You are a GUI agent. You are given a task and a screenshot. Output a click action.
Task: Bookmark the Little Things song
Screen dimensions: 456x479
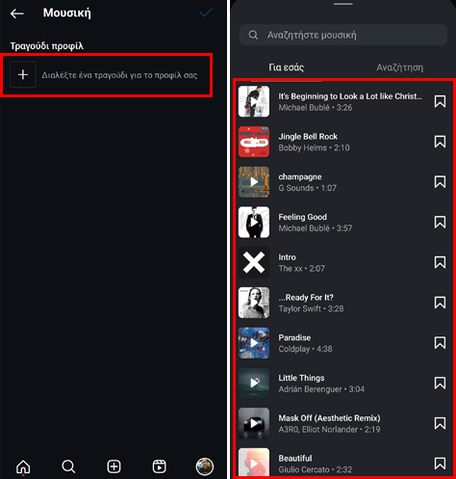click(x=440, y=383)
